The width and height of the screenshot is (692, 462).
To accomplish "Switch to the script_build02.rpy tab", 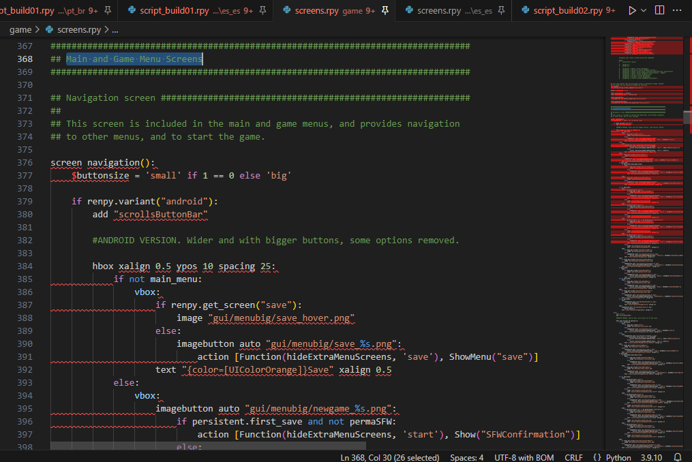I will (x=568, y=10).
